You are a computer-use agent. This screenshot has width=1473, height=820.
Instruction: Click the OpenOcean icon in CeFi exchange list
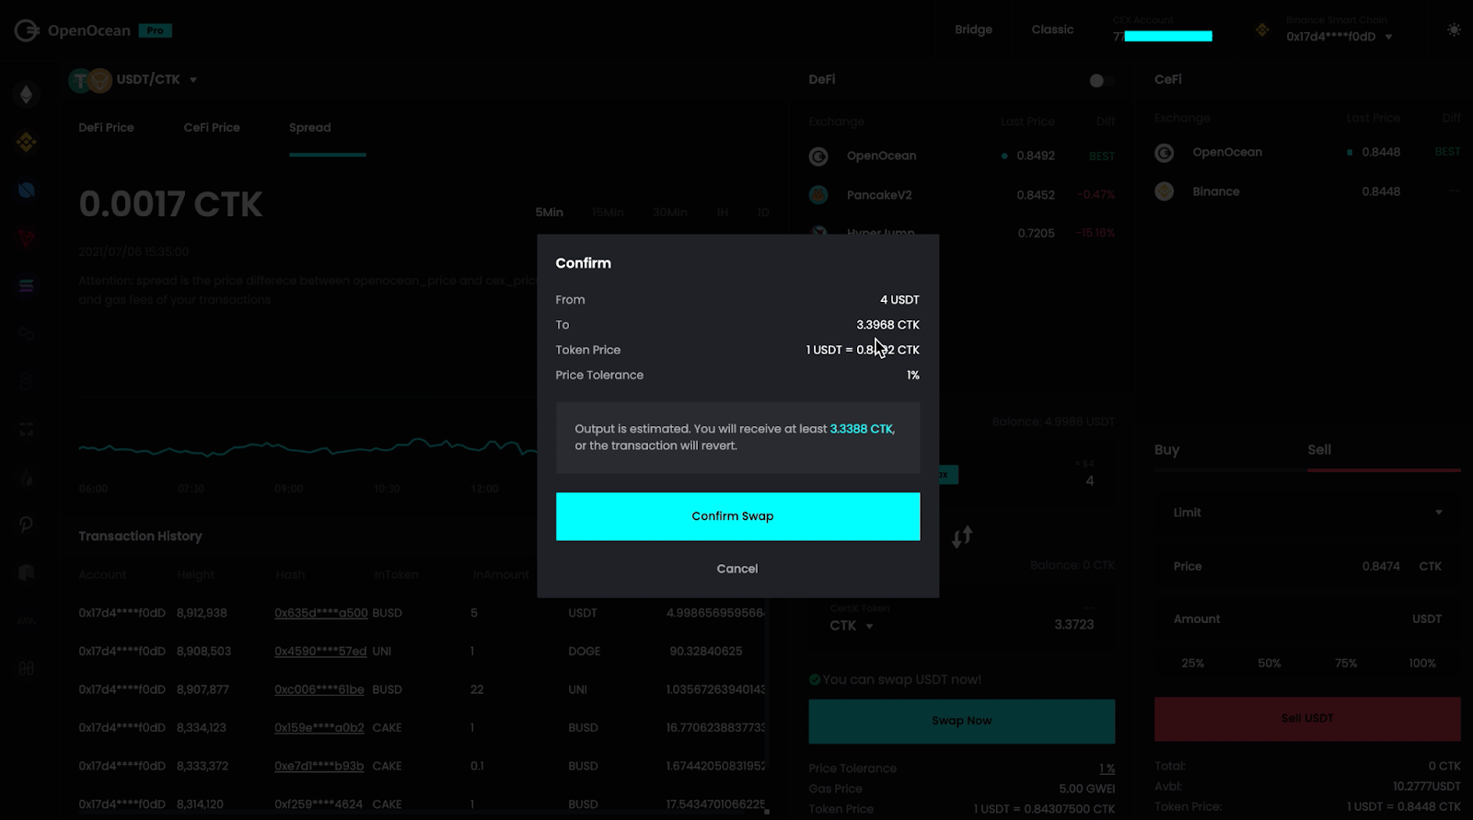tap(1165, 153)
